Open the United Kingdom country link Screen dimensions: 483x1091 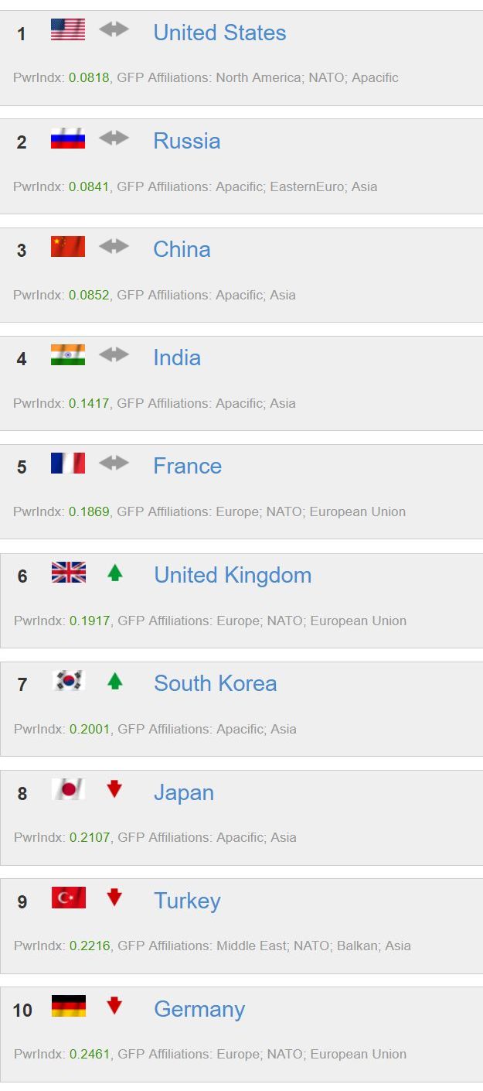[x=233, y=575]
